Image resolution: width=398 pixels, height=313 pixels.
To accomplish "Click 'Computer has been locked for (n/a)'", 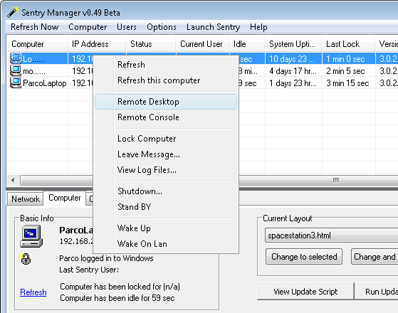I will pos(120,287).
